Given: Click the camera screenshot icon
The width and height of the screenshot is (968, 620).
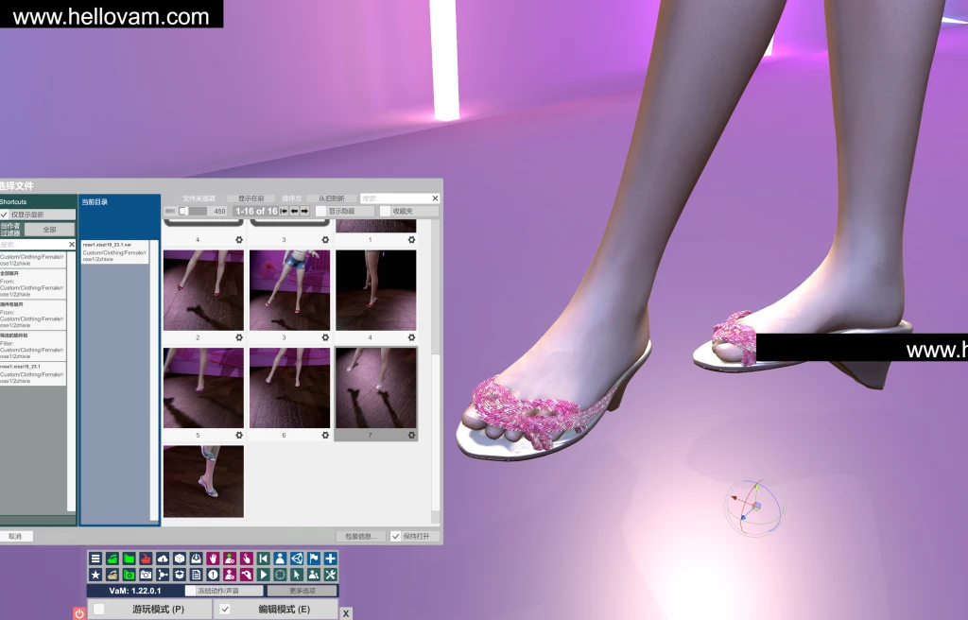Looking at the screenshot, I should tap(146, 575).
